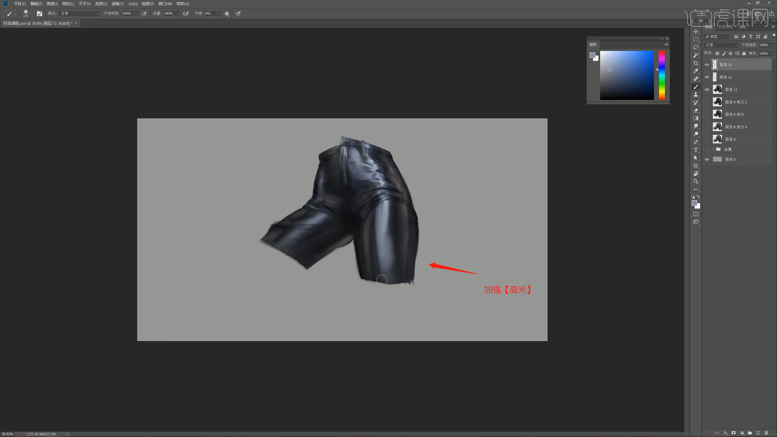Select the Eyedropper tool
777x437 pixels.
[x=696, y=71]
